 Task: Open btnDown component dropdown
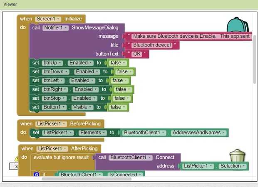55,72
